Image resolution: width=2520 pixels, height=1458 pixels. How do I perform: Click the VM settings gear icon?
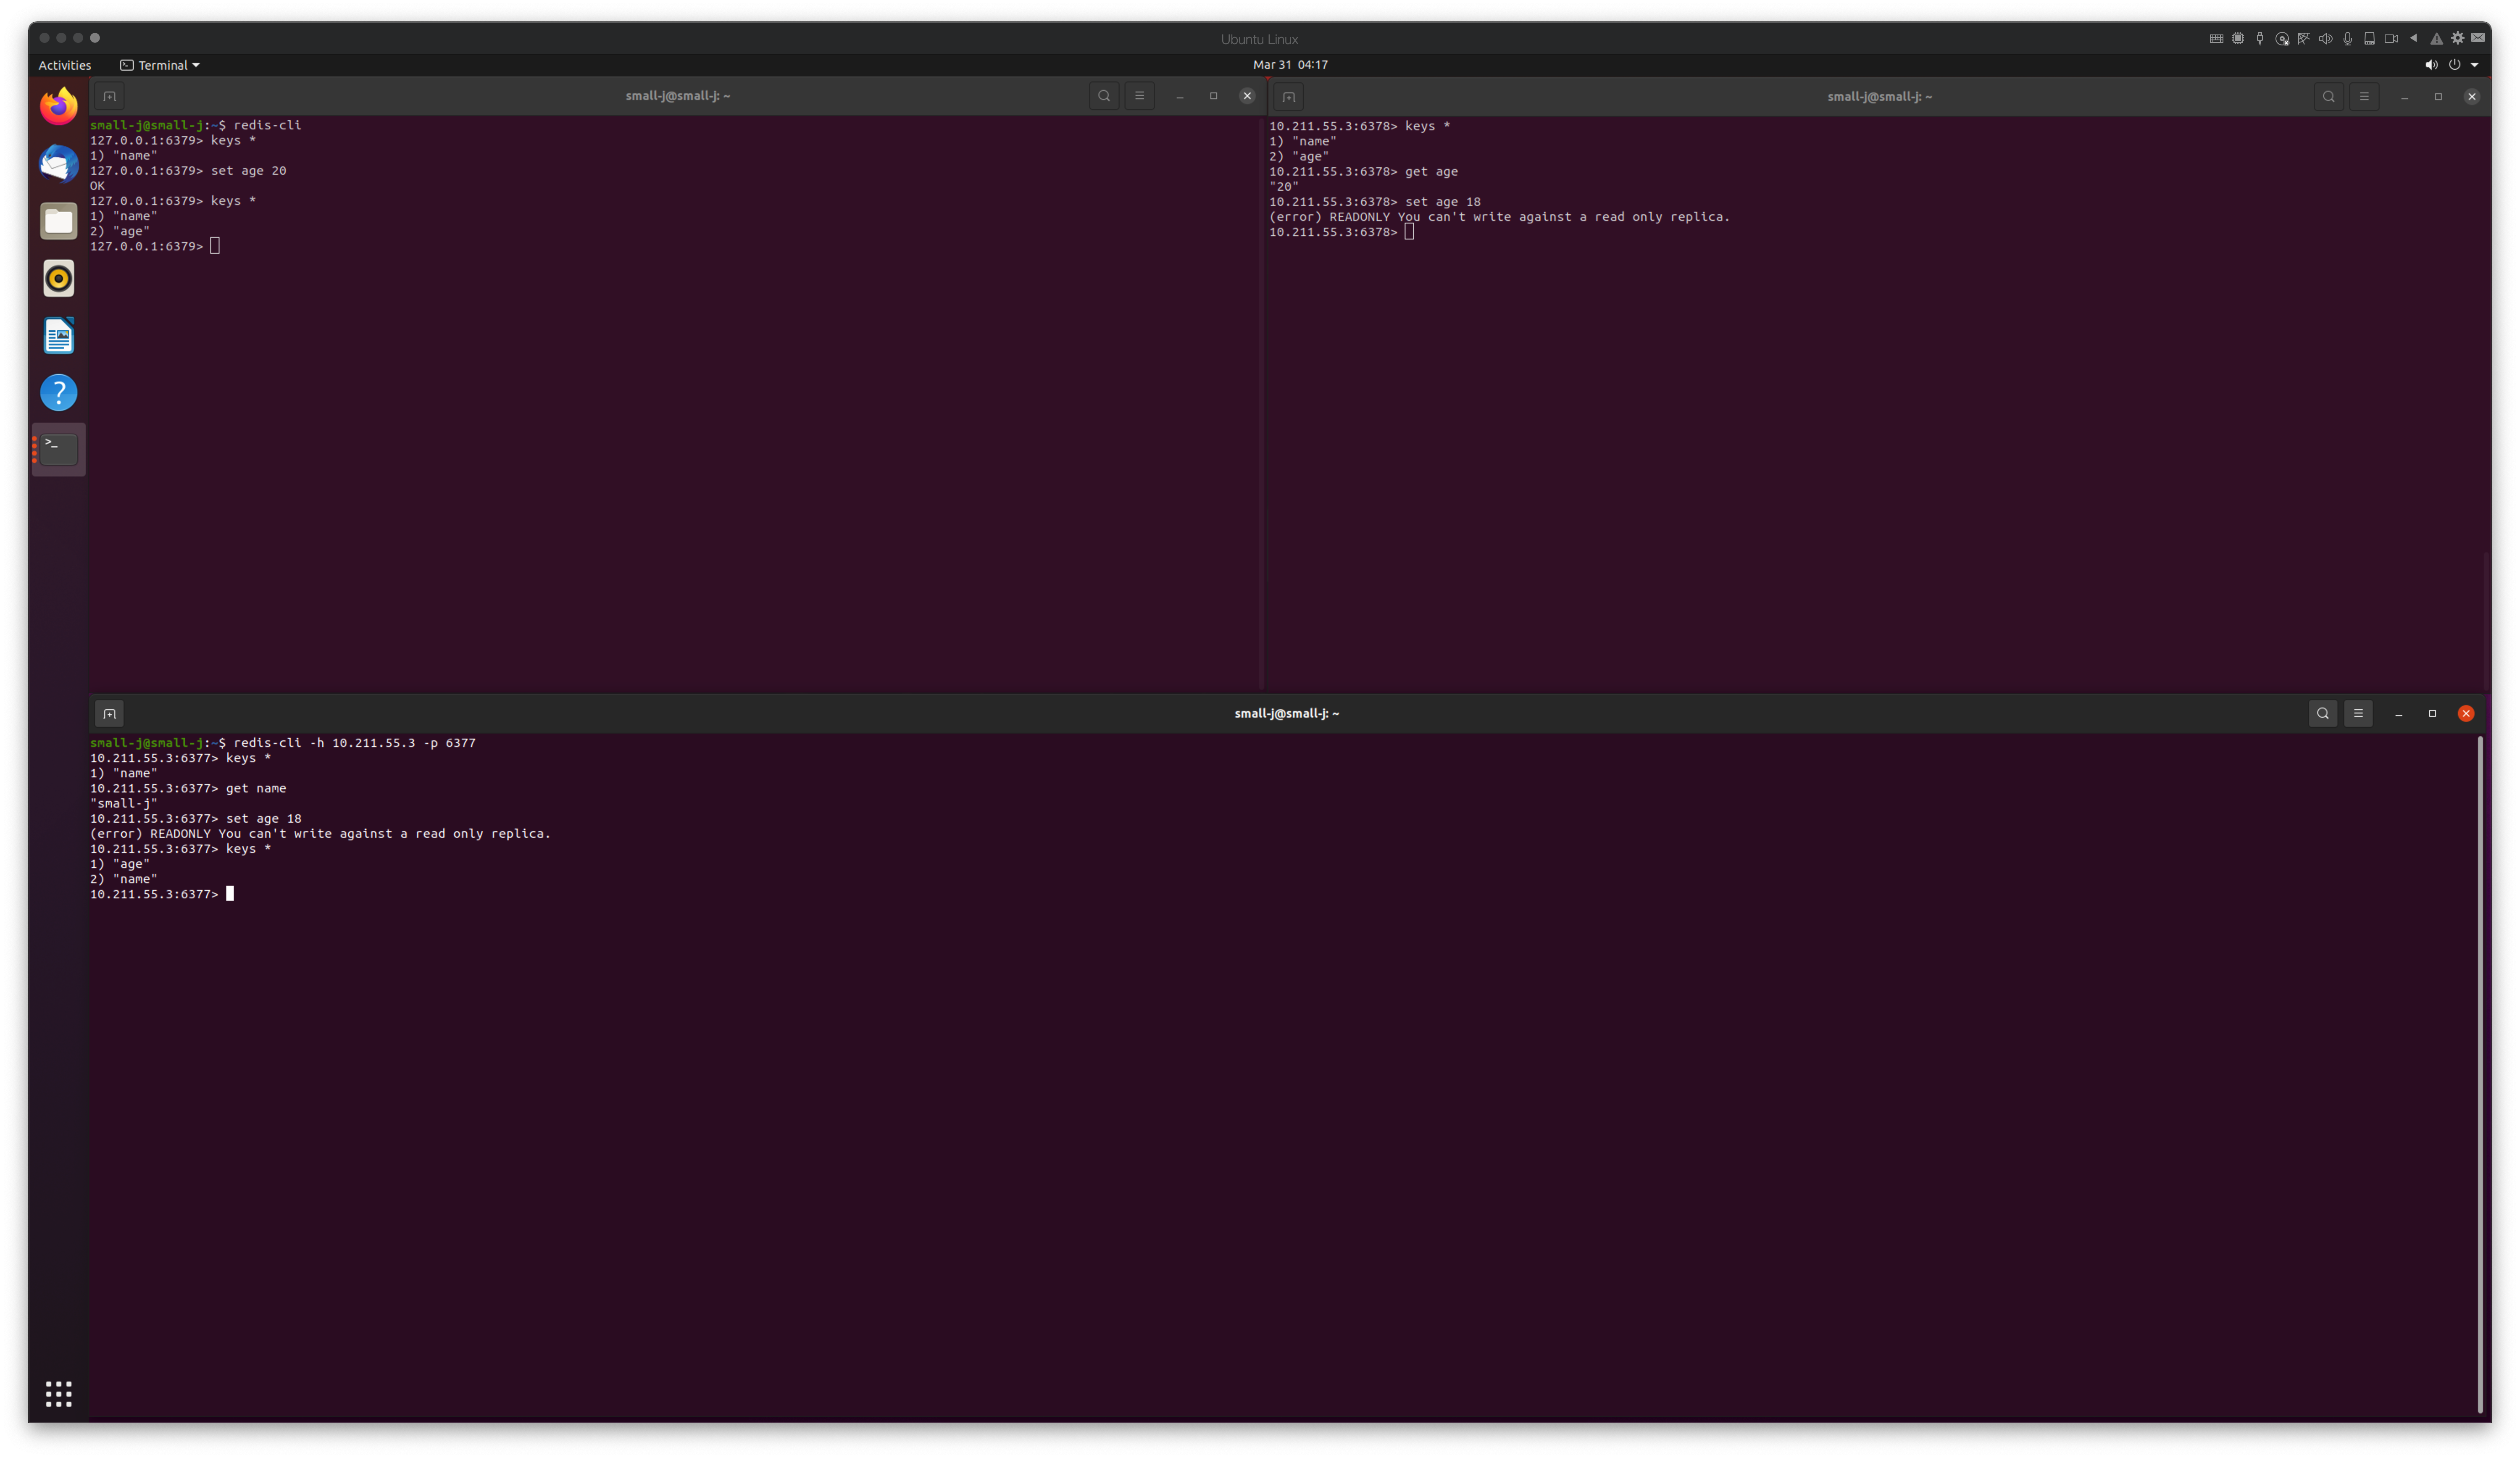2458,38
